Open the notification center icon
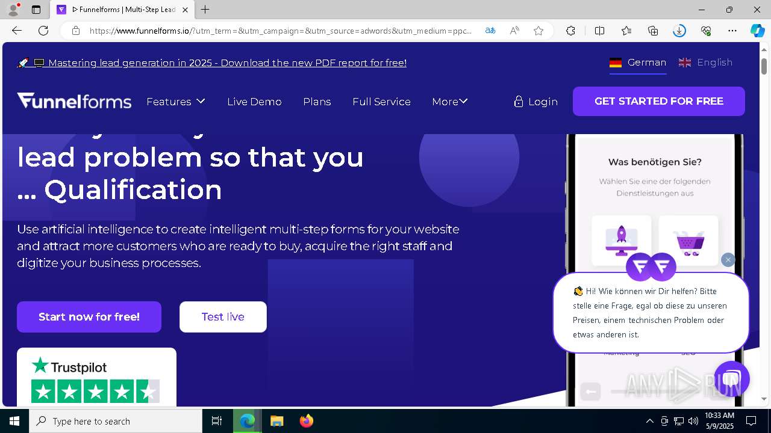The image size is (771, 433). [x=751, y=421]
